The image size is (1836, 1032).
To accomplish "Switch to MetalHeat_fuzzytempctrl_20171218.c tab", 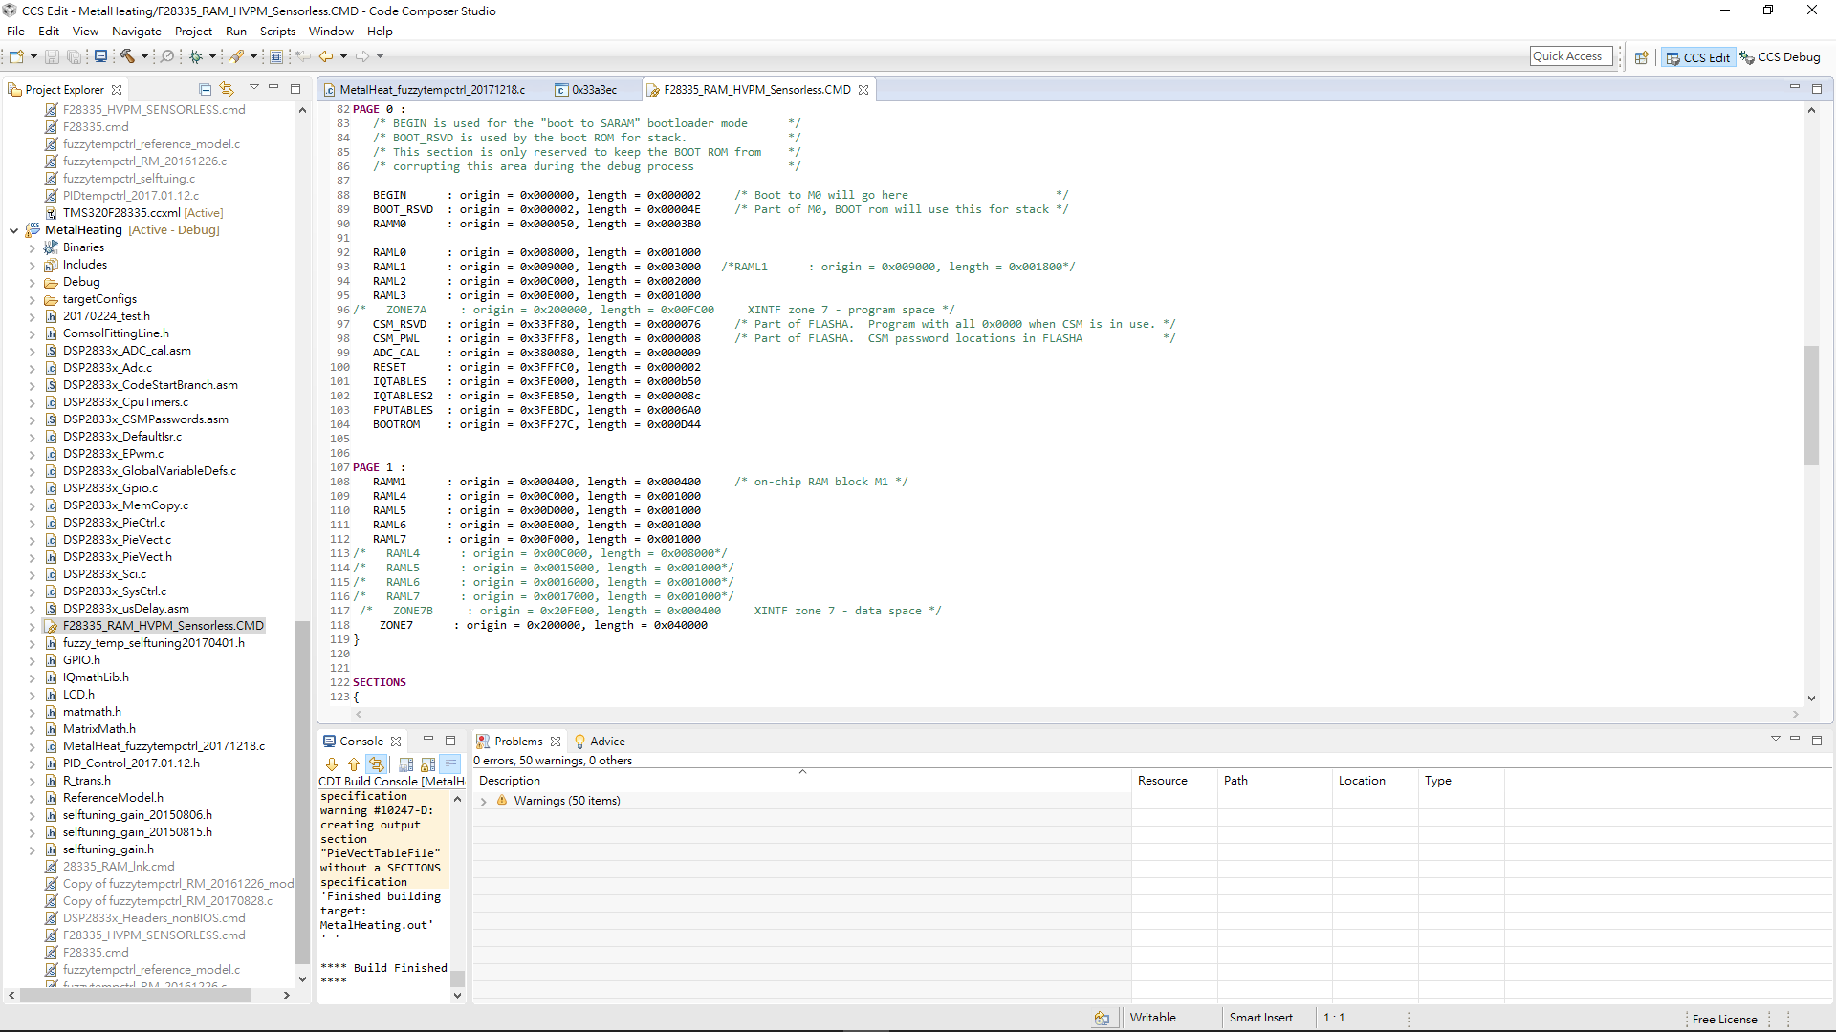I will [431, 90].
